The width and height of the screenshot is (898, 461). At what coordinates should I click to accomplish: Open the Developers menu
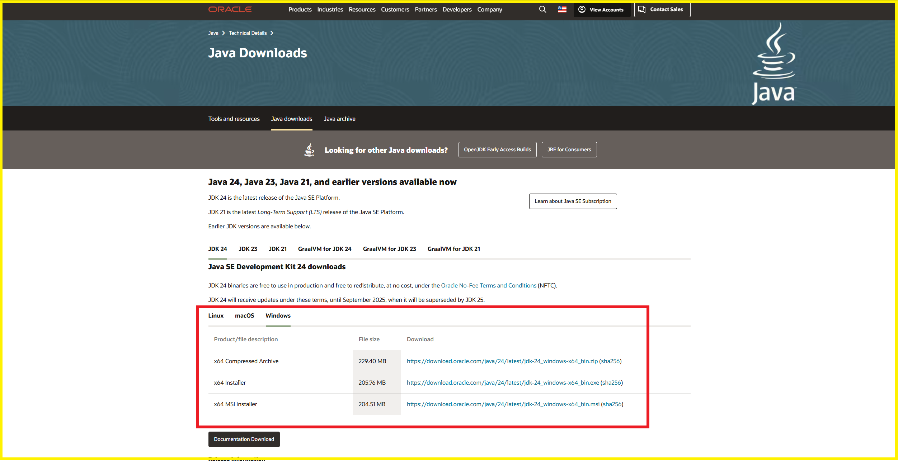[x=457, y=10]
